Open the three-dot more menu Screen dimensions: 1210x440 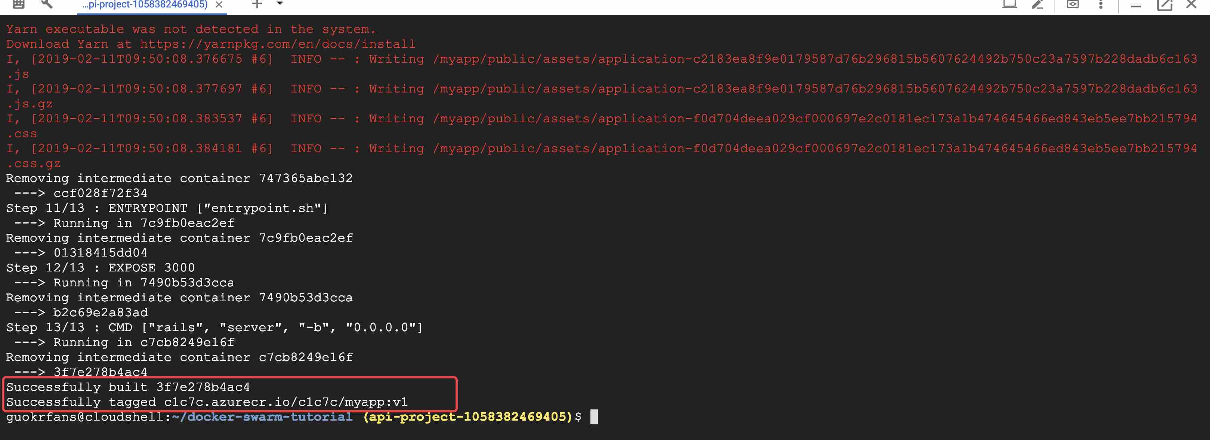click(x=1101, y=4)
